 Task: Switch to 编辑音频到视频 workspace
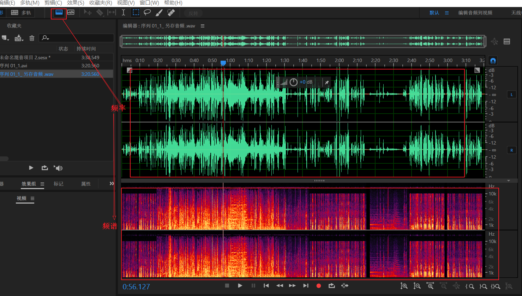[x=475, y=13]
